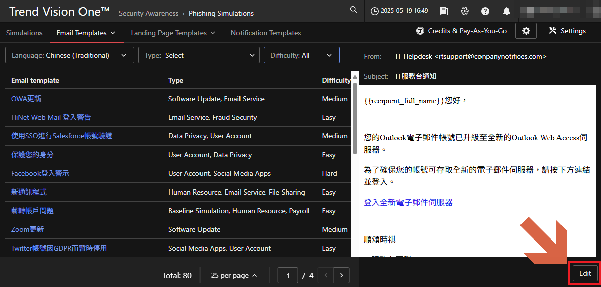Open the Notification Templates tab
601x287 pixels.
[x=266, y=33]
